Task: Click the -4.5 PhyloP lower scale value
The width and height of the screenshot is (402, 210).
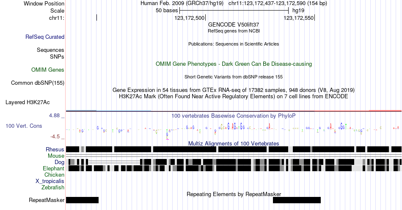Action: (55, 137)
